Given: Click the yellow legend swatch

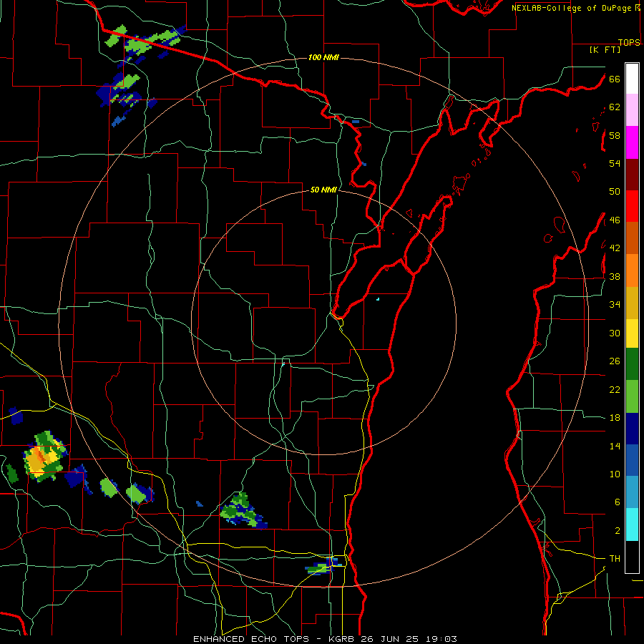Looking at the screenshot, I should pyautogui.click(x=632, y=333).
